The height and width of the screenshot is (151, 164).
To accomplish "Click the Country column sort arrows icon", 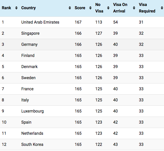I will 70,8.
